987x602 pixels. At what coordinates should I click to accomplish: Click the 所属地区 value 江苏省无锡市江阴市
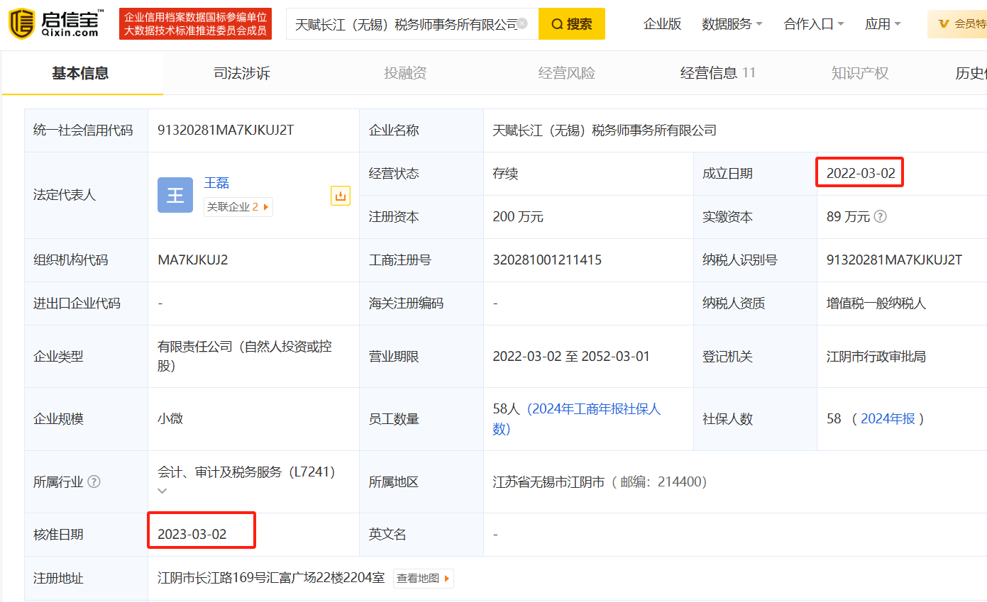(548, 482)
